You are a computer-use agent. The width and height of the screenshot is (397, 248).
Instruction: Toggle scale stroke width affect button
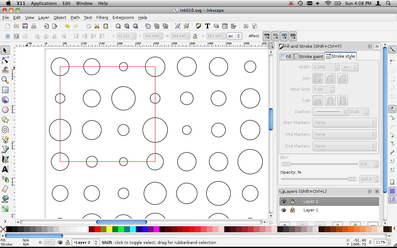click(x=267, y=36)
